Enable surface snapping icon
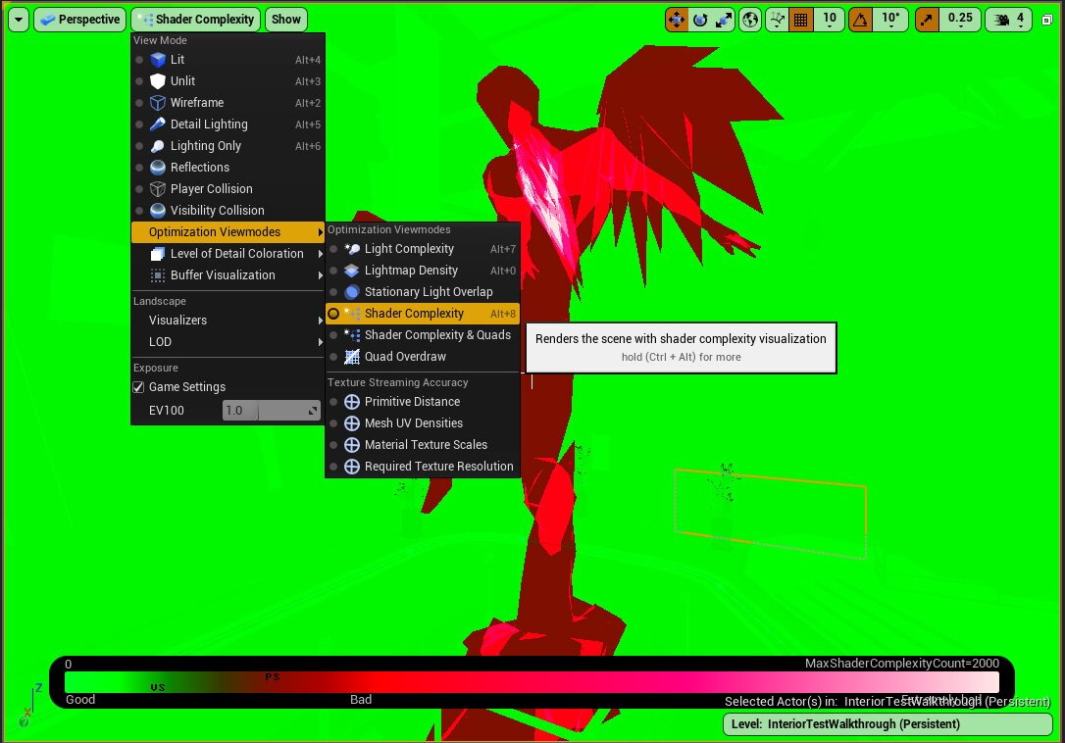The height and width of the screenshot is (743, 1065). pyautogui.click(x=778, y=20)
